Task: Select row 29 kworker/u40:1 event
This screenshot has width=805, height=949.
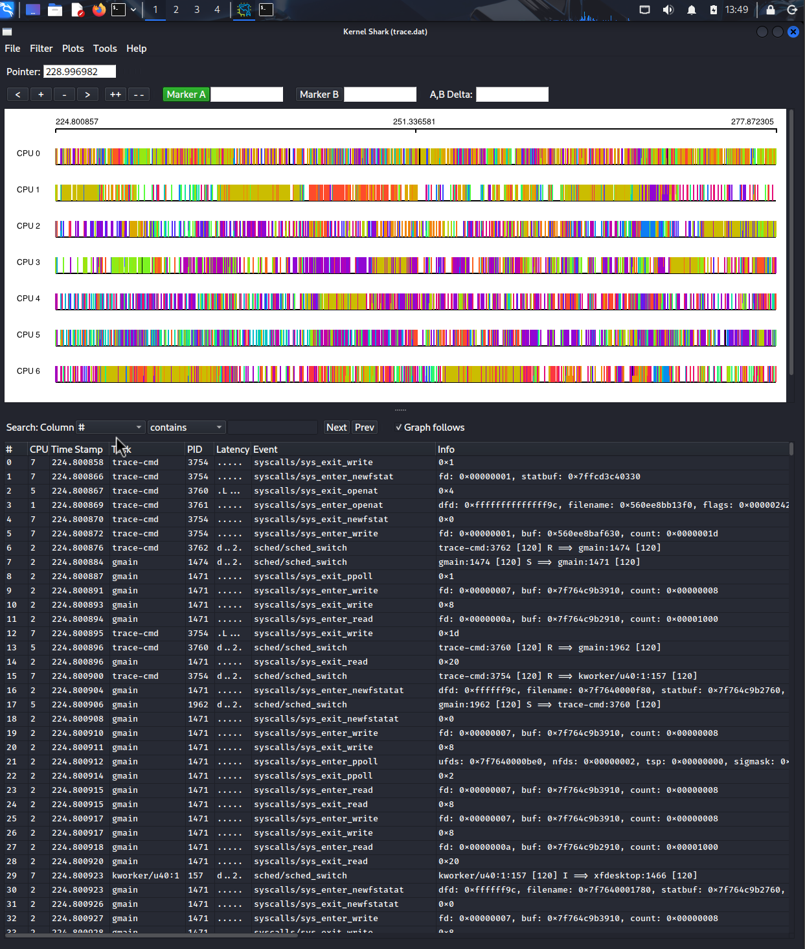Action: 396,876
